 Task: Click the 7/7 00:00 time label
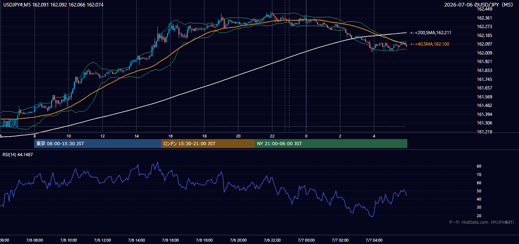pos(306,240)
